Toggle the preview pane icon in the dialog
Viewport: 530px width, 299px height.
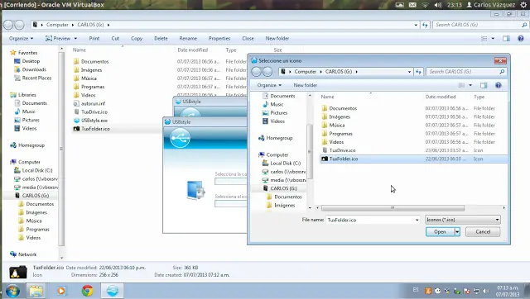click(x=484, y=85)
